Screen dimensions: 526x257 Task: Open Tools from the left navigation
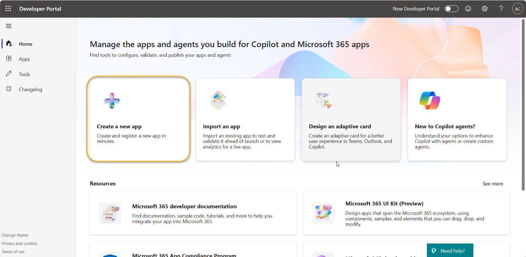click(x=24, y=74)
